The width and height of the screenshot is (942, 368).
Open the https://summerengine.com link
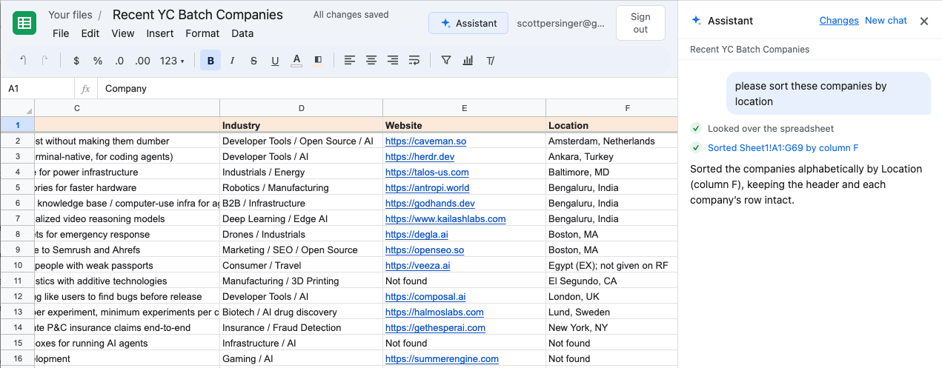pyautogui.click(x=442, y=359)
